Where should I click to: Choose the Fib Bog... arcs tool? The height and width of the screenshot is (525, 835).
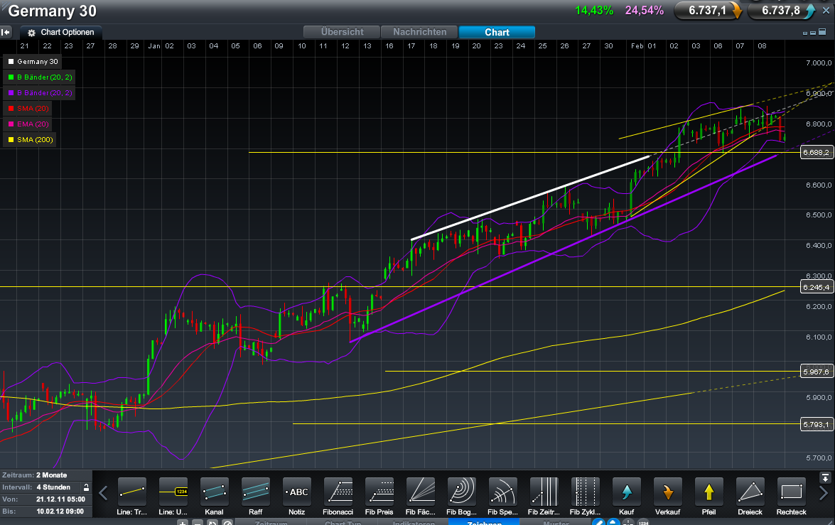[462, 492]
